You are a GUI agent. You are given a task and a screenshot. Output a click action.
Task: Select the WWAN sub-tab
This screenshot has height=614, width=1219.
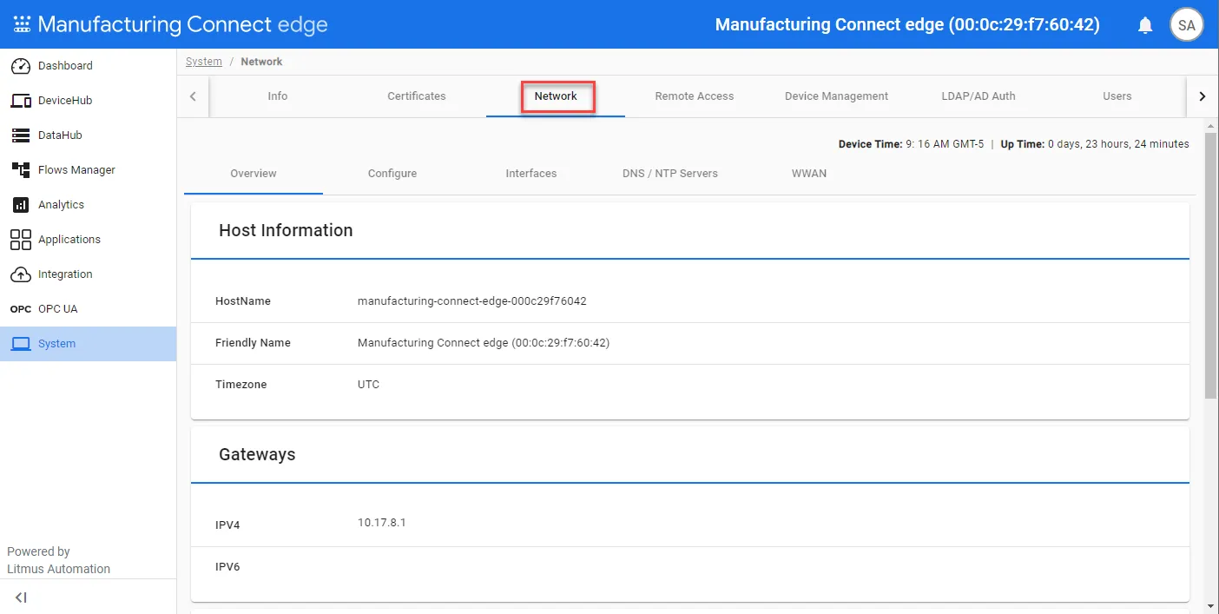pyautogui.click(x=809, y=174)
